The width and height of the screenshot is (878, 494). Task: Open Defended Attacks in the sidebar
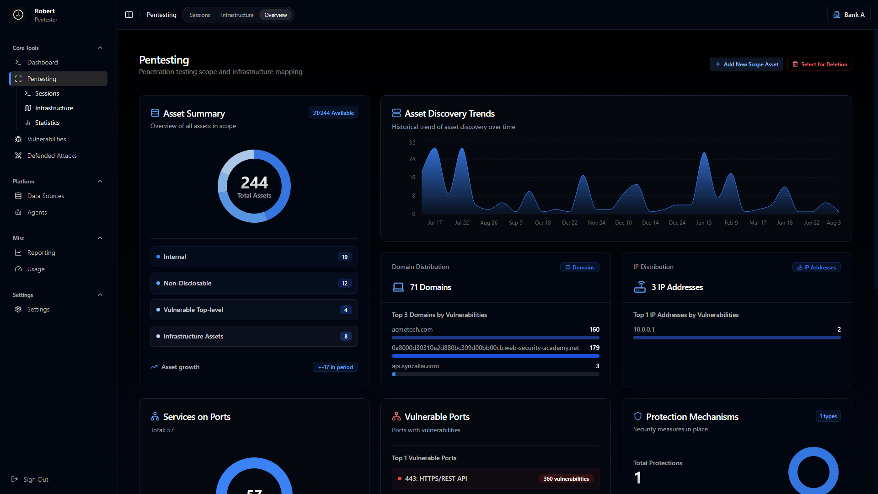pos(59,156)
